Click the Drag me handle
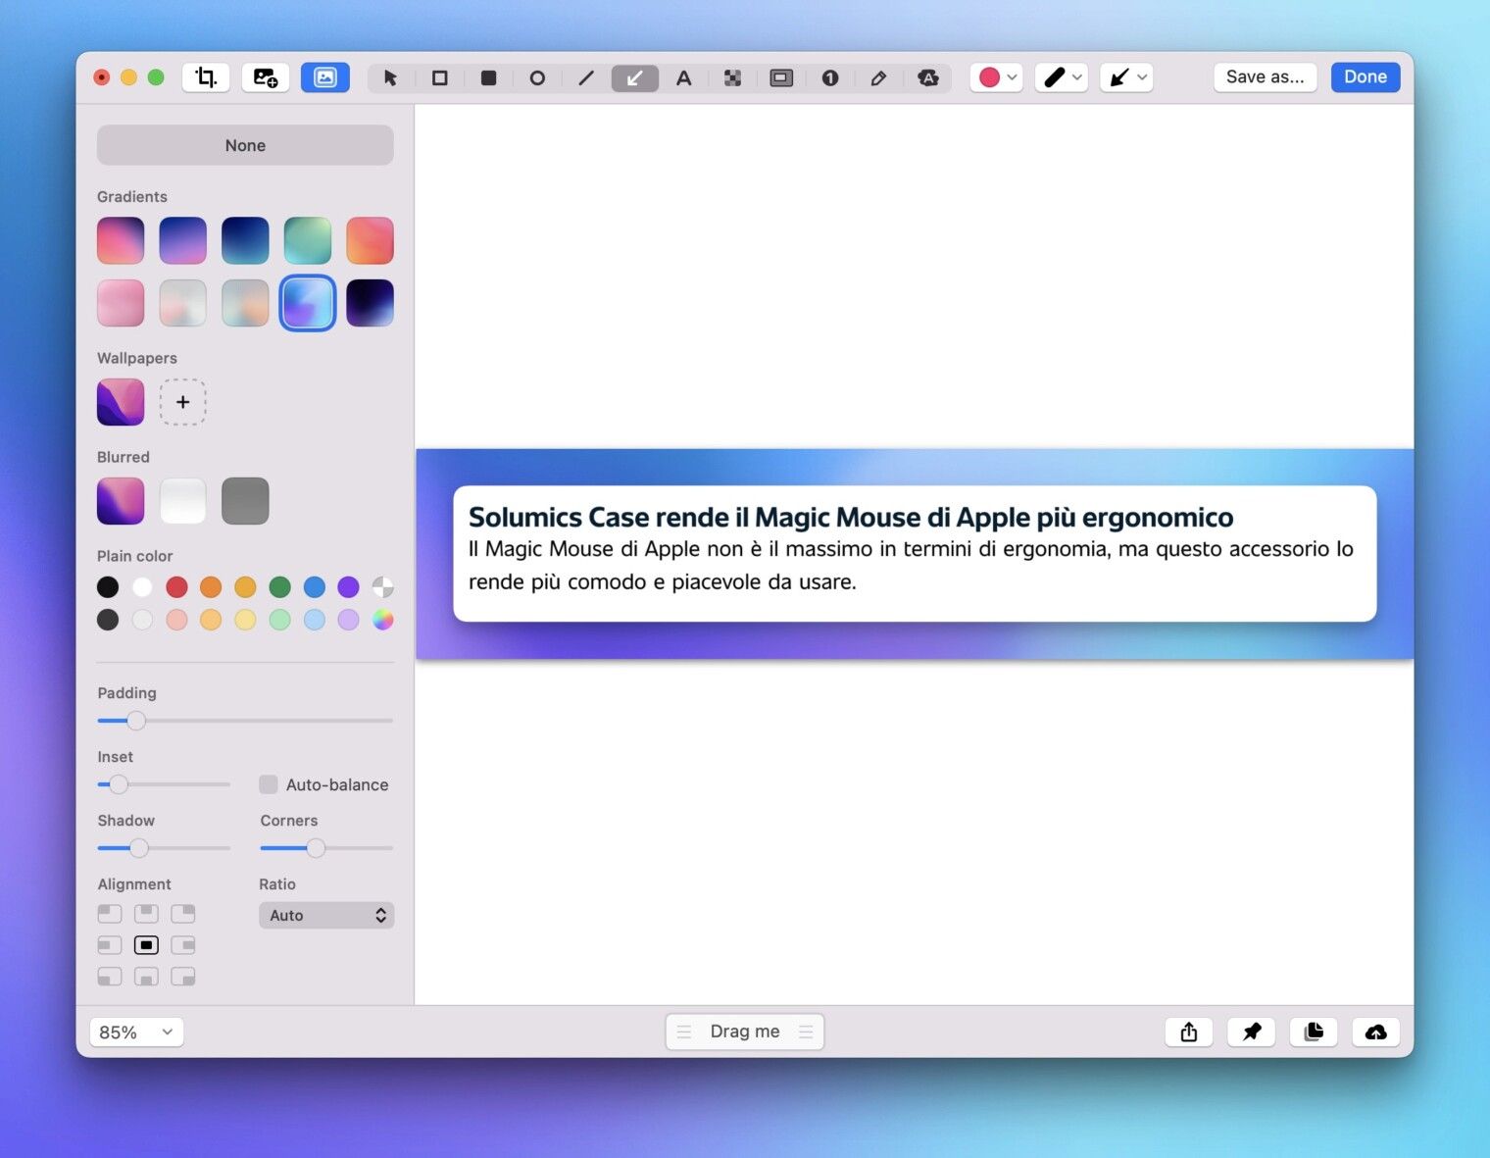1490x1158 pixels. 745,1032
